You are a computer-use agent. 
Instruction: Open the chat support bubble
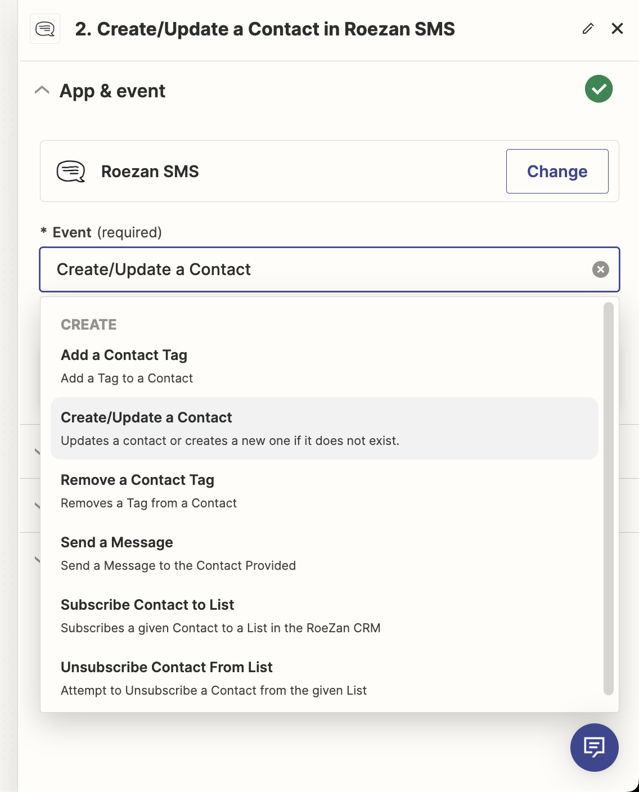[595, 747]
